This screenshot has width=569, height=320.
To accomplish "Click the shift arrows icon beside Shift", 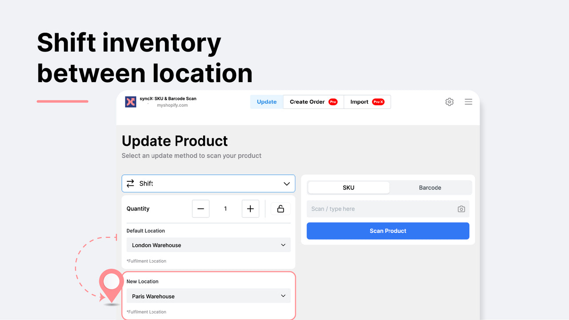I will click(x=130, y=183).
